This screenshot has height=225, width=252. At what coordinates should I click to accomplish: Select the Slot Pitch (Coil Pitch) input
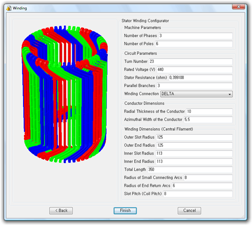click(197, 194)
